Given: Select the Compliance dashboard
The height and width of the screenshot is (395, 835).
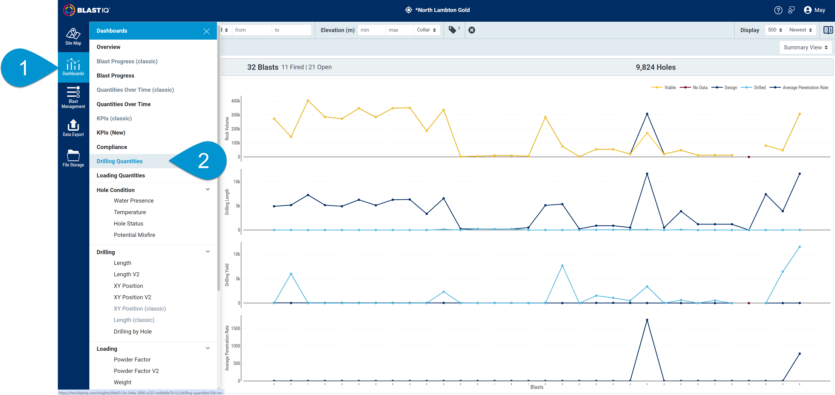Looking at the screenshot, I should [x=112, y=147].
